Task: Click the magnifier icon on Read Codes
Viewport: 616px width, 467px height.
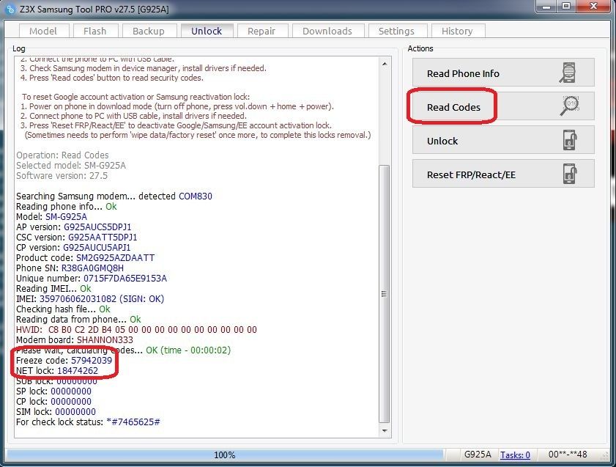Action: tap(570, 106)
